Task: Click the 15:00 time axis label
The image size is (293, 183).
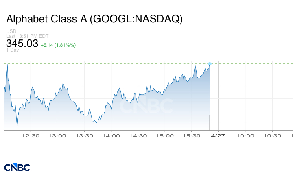Action: coord(165,136)
